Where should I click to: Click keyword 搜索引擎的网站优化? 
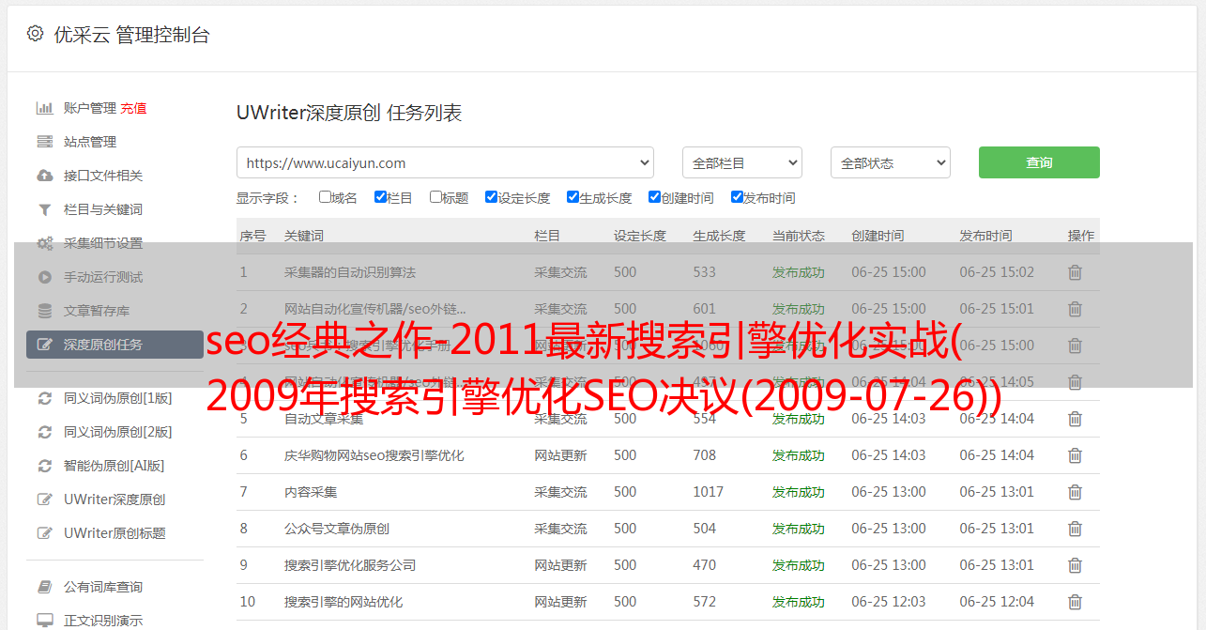coord(343,602)
